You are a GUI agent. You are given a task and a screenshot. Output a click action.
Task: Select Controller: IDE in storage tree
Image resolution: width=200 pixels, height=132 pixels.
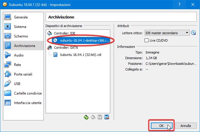[x=65, y=33]
